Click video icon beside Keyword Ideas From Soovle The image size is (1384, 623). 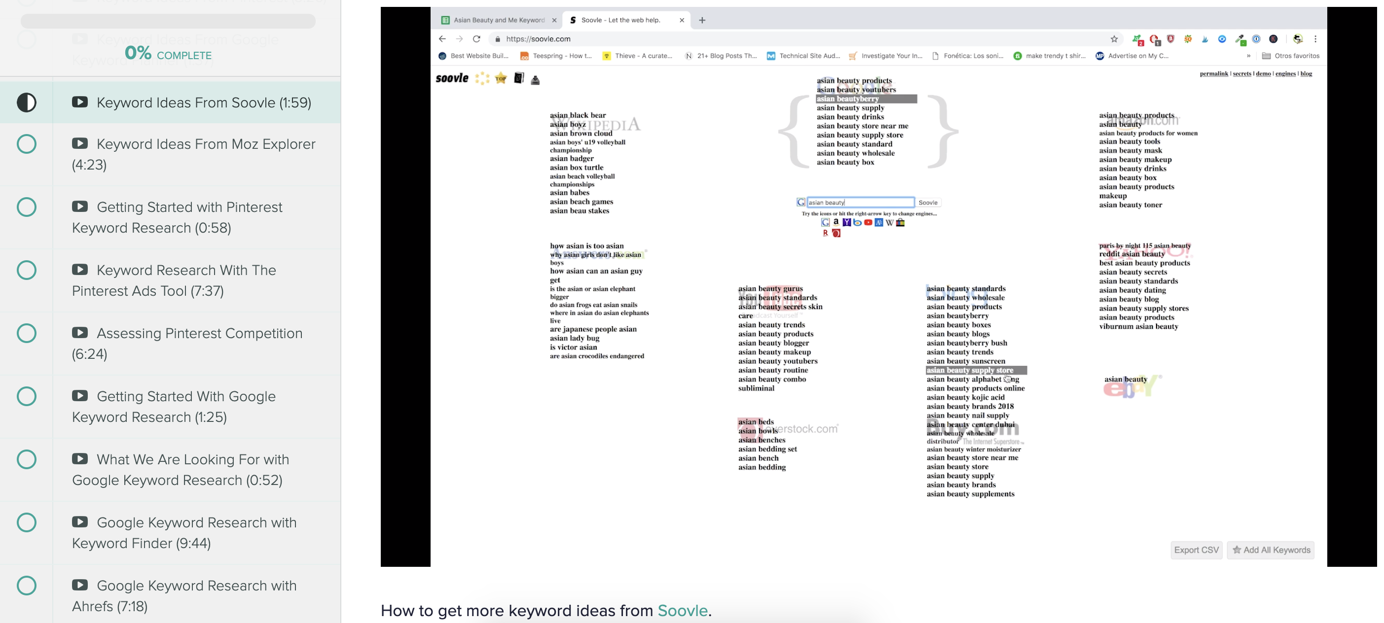click(80, 102)
